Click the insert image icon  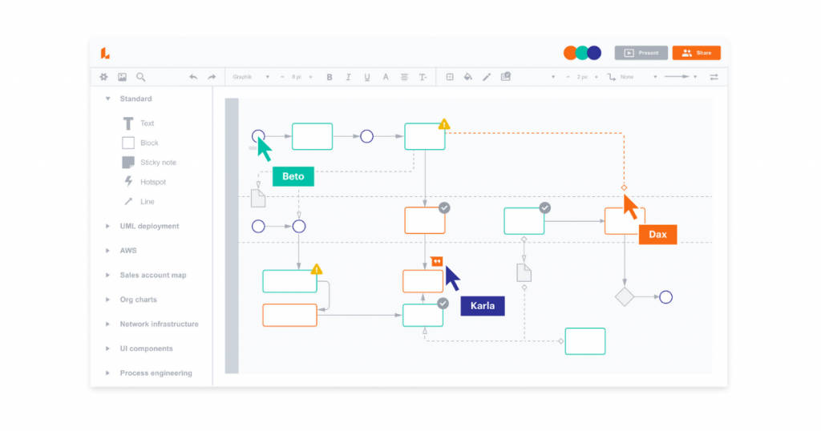(x=122, y=77)
